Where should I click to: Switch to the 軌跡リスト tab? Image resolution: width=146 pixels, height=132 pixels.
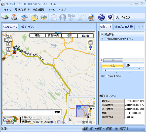[106, 27]
